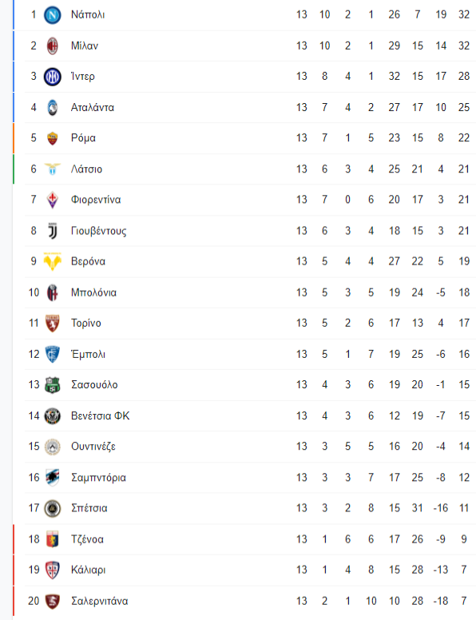The image size is (476, 620).
Task: Open the Φιορεντίνα team link
Action: click(96, 200)
